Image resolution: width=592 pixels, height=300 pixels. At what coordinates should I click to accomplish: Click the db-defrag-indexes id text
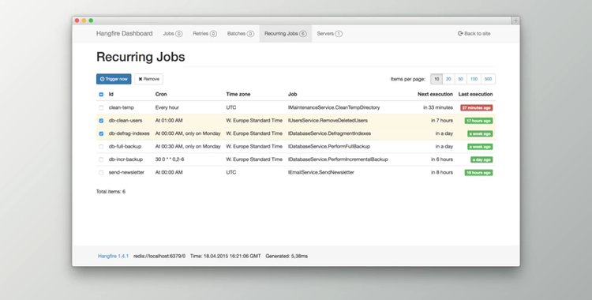pyautogui.click(x=129, y=133)
